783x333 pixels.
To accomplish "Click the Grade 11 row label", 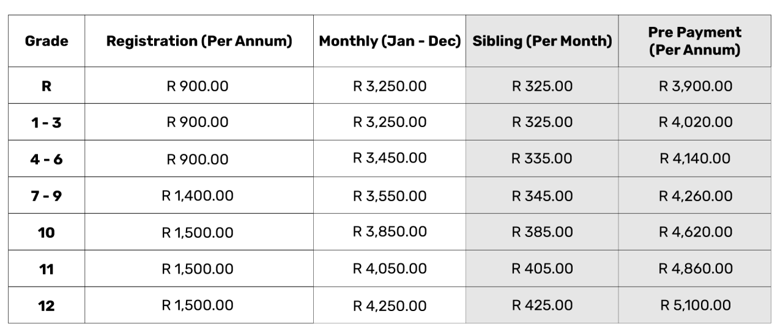I will [x=46, y=269].
